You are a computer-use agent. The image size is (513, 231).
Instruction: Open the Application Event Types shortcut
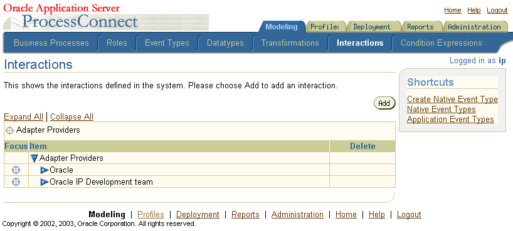click(x=450, y=120)
